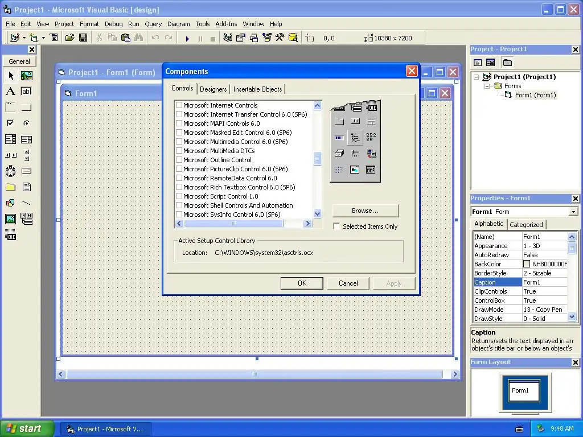Choose the DirListBox folder tool

pos(11,187)
